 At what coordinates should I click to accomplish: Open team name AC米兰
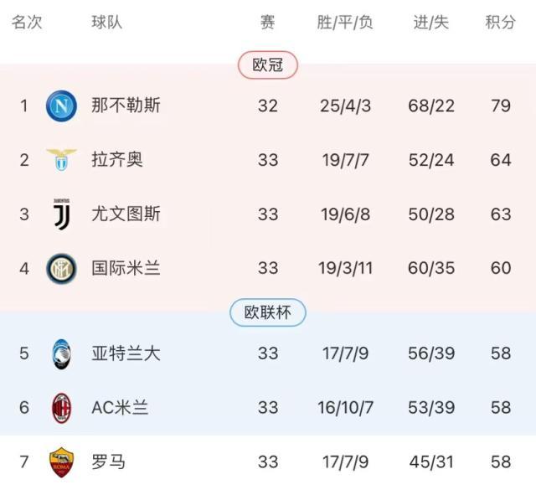(x=121, y=408)
